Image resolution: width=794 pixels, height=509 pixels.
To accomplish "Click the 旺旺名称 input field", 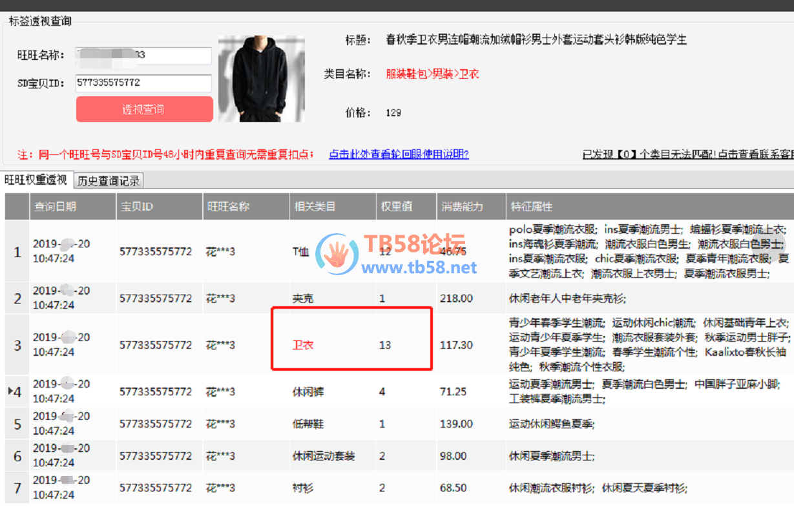I will [x=143, y=56].
